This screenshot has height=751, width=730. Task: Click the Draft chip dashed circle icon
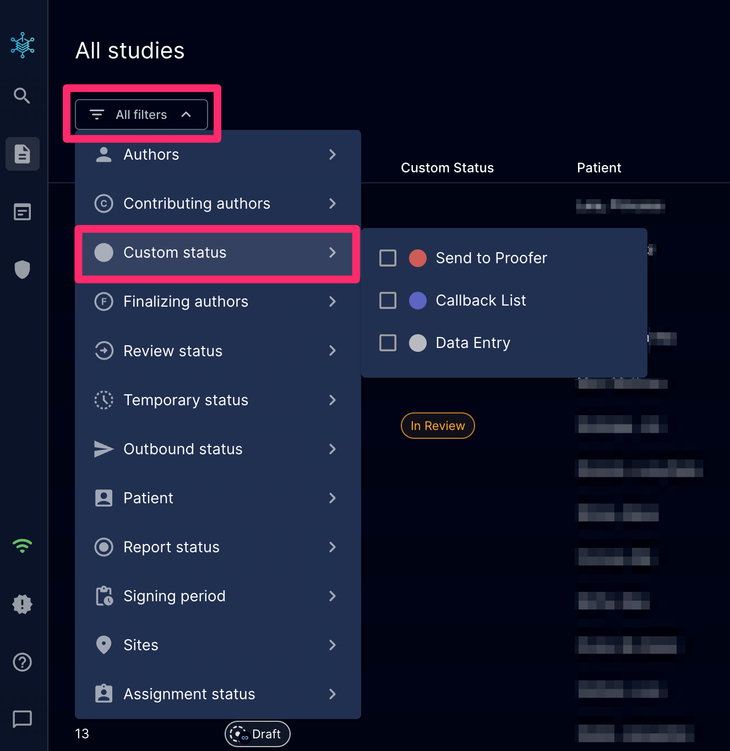(x=239, y=734)
